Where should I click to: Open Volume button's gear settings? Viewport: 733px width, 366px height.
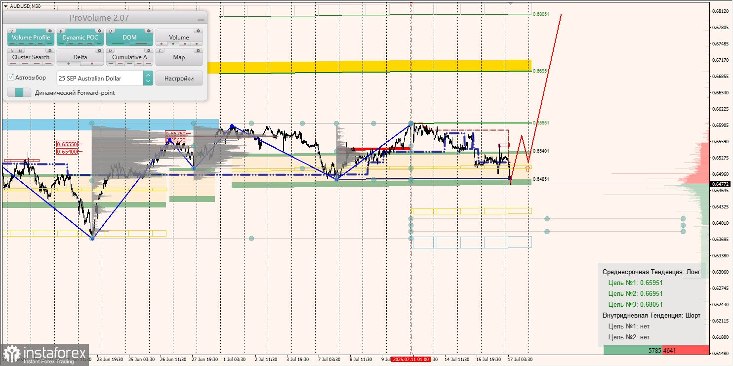(x=198, y=31)
